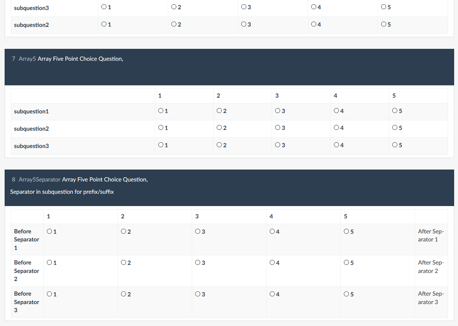Select rating 4 in the Before Separator 1 row

pyautogui.click(x=272, y=231)
